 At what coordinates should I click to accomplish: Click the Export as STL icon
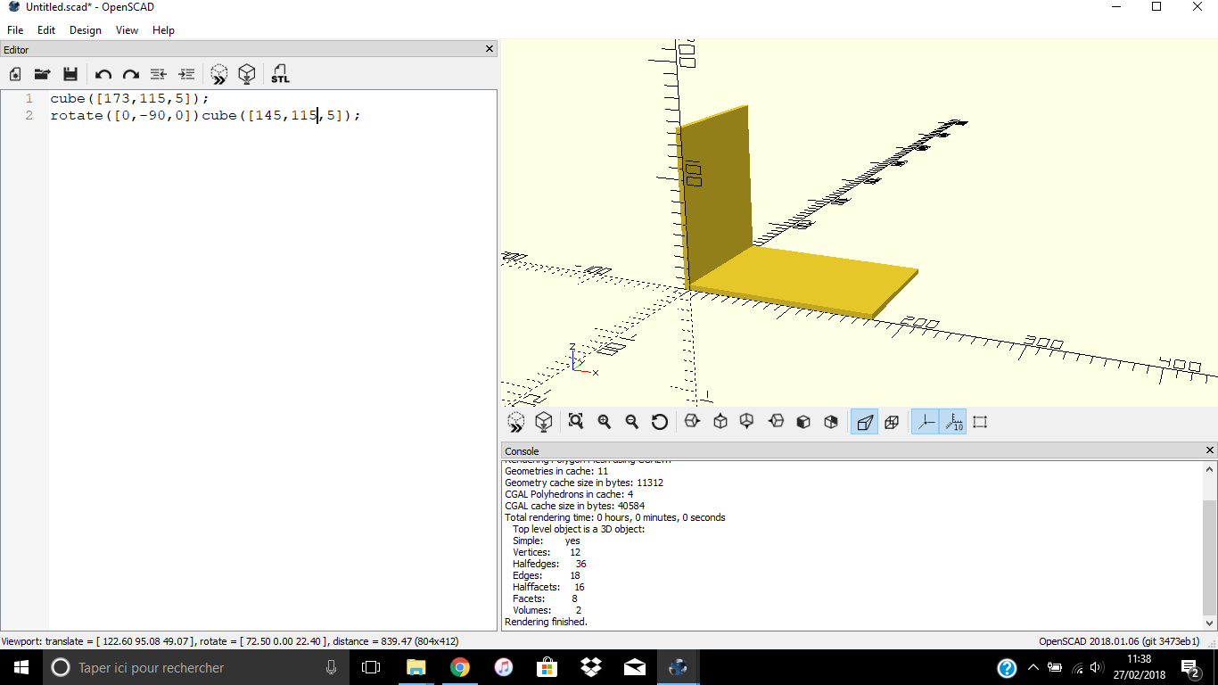(x=280, y=74)
